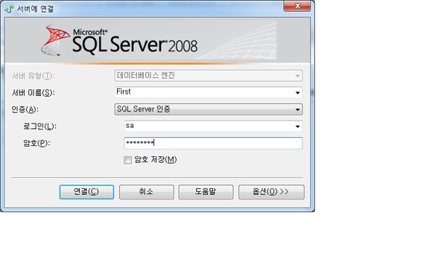Screen dimensions: 447x279
Task: Open the 인증 authentication dropdown
Action: [209, 109]
